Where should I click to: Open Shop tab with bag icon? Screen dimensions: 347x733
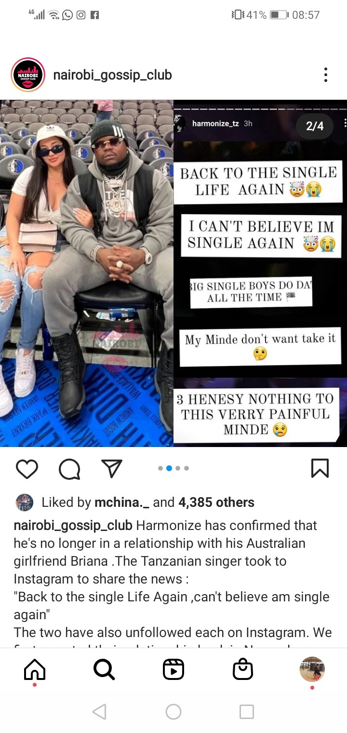(x=243, y=669)
